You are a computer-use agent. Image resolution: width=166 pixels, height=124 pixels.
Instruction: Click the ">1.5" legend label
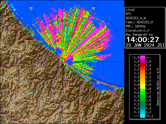136,58
